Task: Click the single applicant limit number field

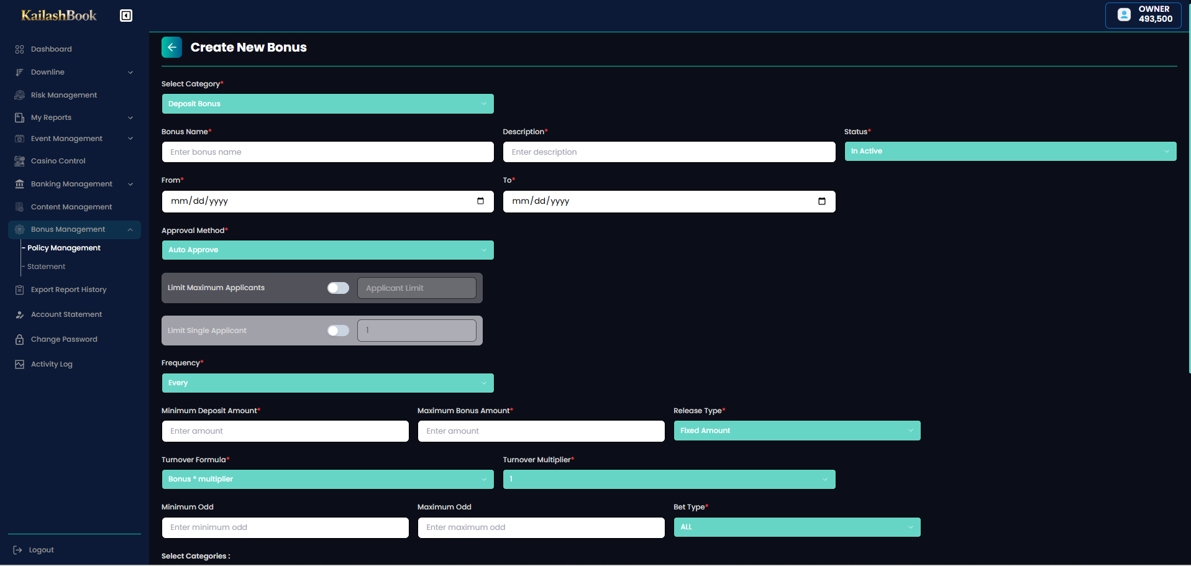Action: (x=417, y=331)
